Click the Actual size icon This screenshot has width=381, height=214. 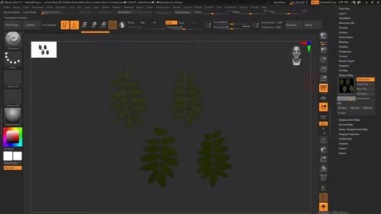tap(323, 69)
